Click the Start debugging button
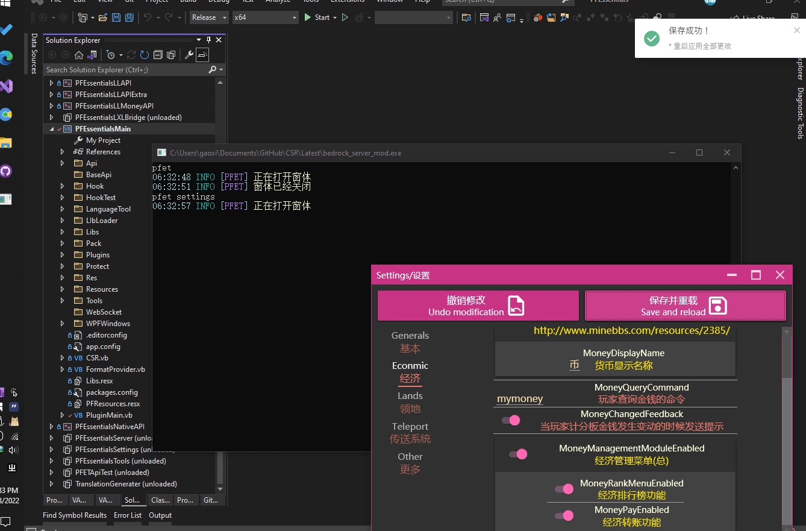 pyautogui.click(x=317, y=17)
